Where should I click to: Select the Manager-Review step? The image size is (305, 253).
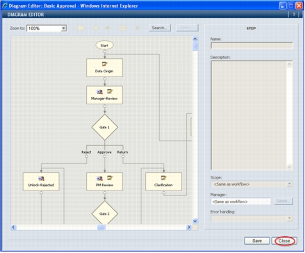104,95
